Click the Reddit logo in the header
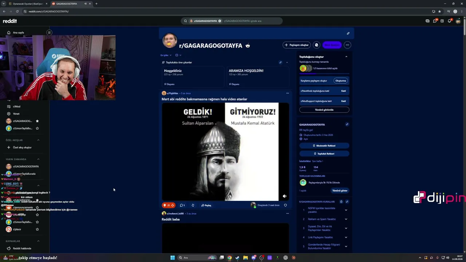The width and height of the screenshot is (466, 262). [x=10, y=21]
